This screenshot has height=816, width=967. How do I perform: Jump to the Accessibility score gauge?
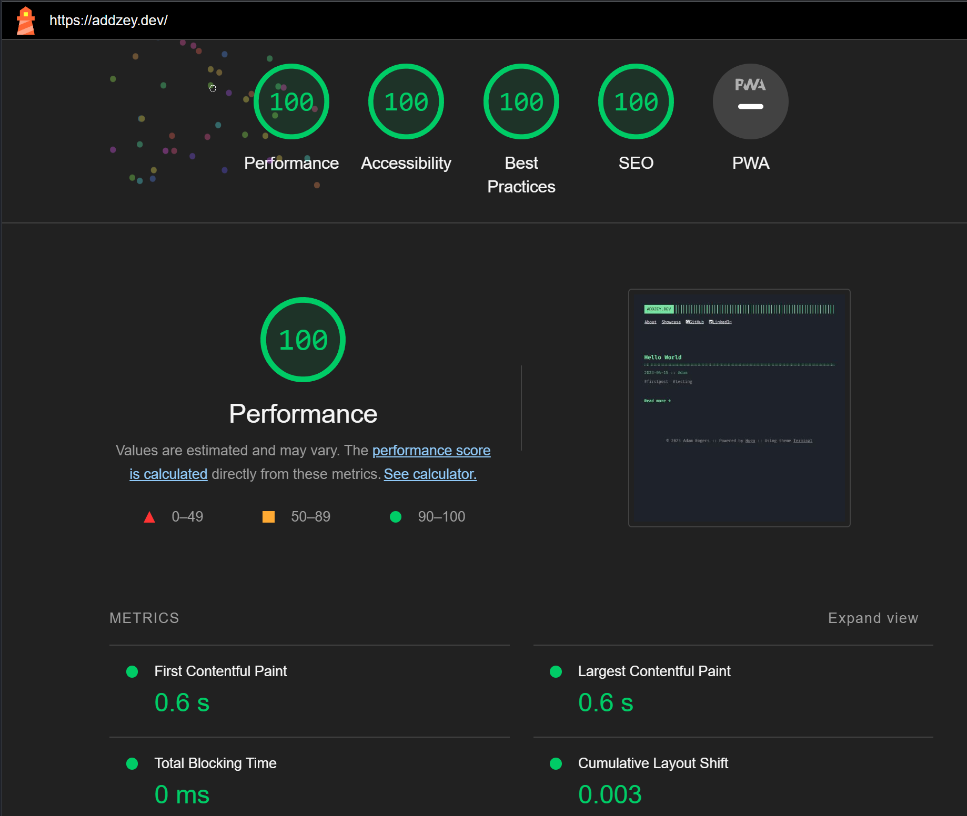click(x=406, y=102)
